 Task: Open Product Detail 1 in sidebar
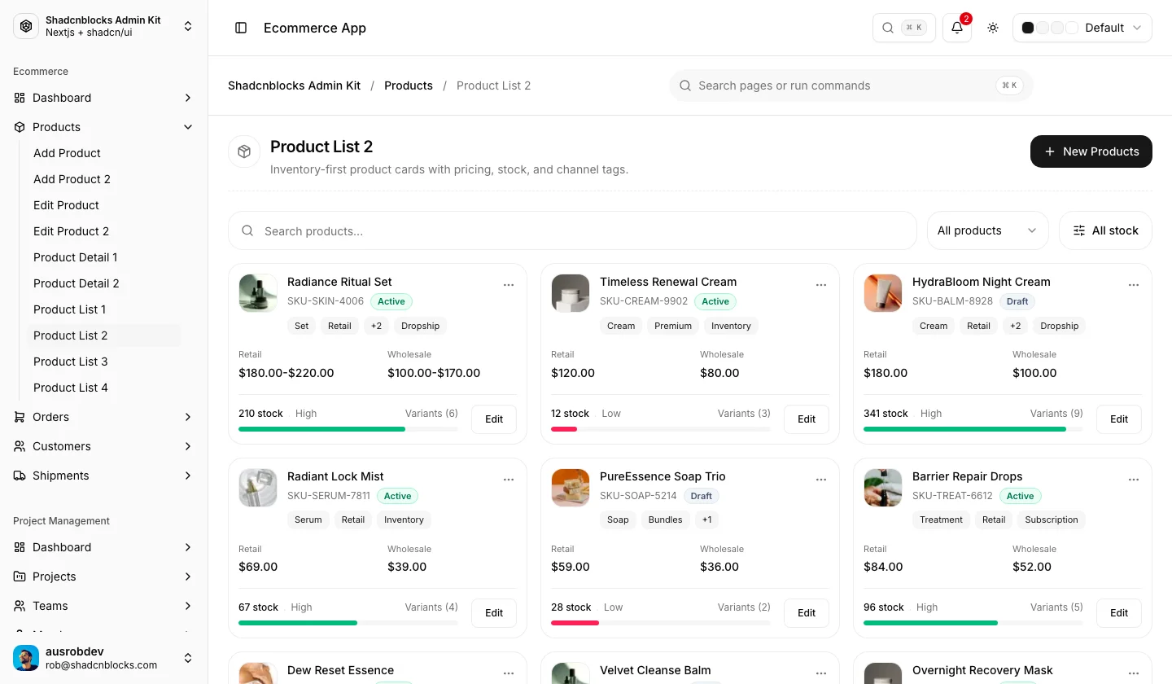[104, 257]
